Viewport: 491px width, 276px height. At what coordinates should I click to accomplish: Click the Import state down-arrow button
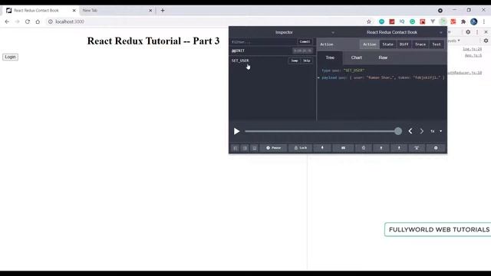[381, 148]
